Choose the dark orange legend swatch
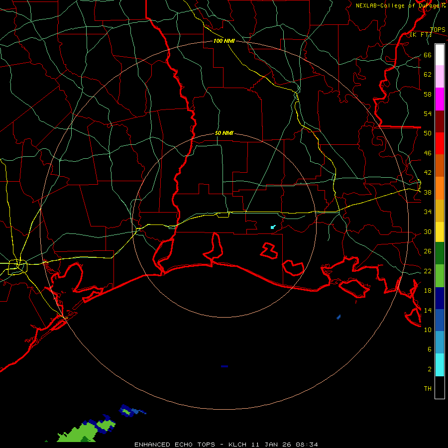448x448 pixels. [x=440, y=165]
